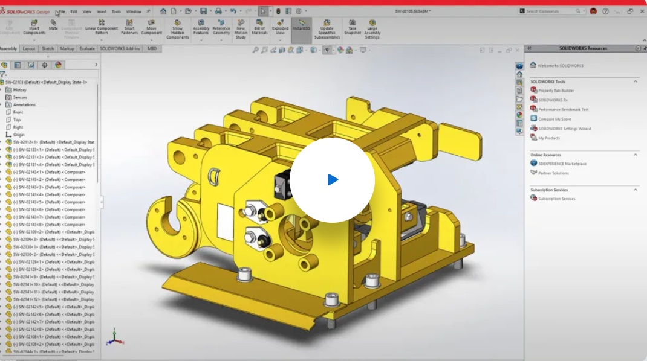Toggle the Instant3D button

[301, 30]
